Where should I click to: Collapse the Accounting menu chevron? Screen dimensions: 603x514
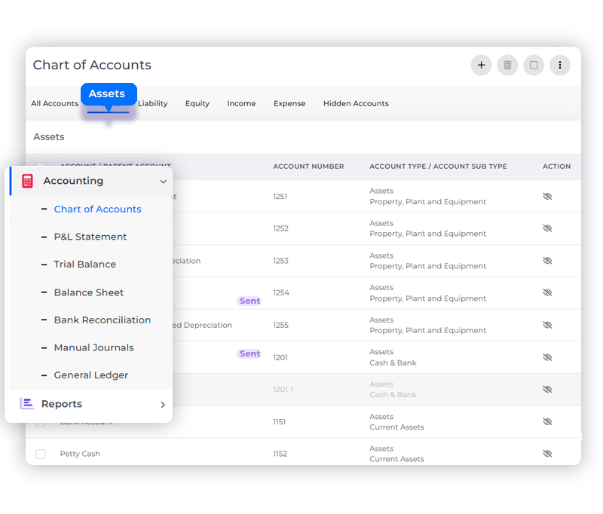tap(163, 182)
